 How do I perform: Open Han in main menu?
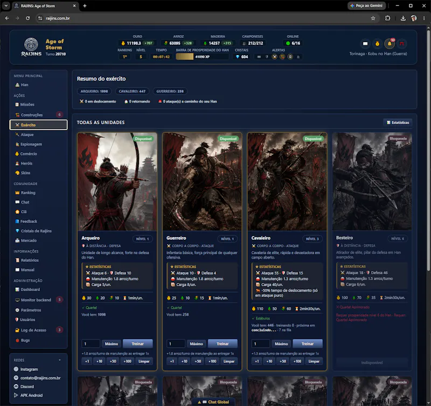pyautogui.click(x=38, y=85)
